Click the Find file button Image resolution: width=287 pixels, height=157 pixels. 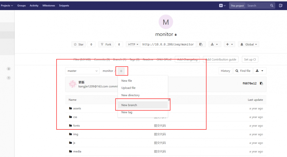[243, 71]
